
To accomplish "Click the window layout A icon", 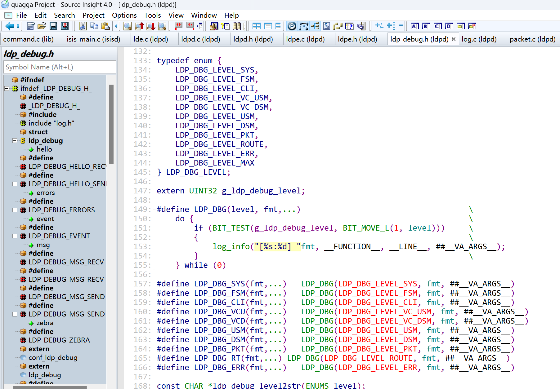I will pyautogui.click(x=415, y=26).
